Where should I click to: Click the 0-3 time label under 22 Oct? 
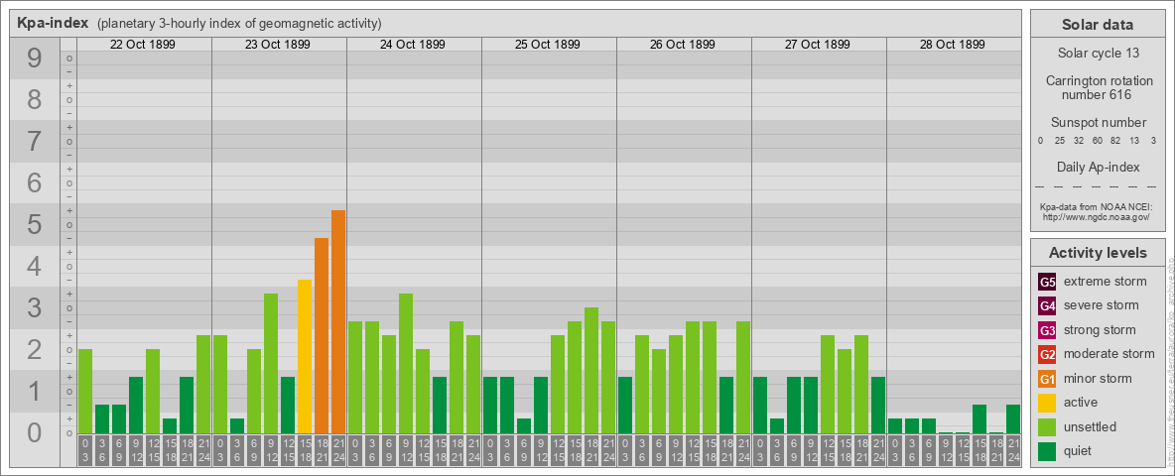(85, 451)
